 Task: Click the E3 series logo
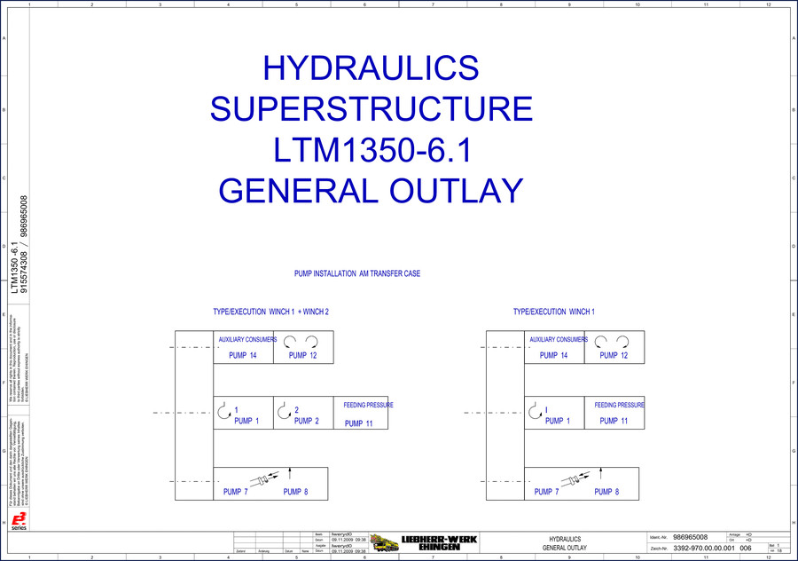19,521
